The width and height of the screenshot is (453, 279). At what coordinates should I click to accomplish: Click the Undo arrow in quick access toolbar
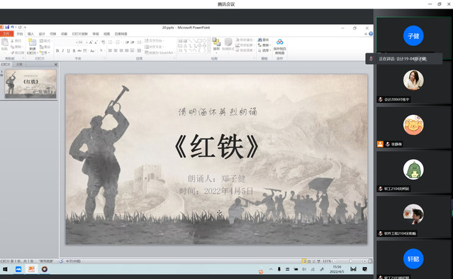(13, 27)
